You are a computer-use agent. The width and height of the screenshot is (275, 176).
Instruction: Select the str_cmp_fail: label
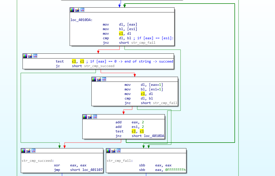pyautogui.click(x=120, y=161)
